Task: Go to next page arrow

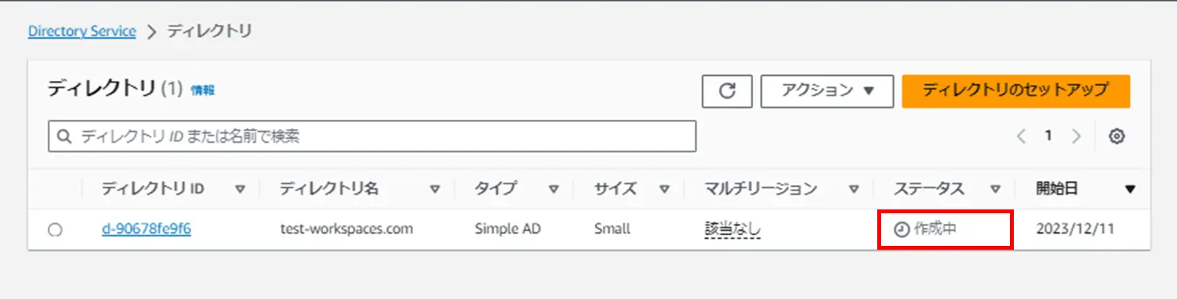Action: pos(1076,137)
